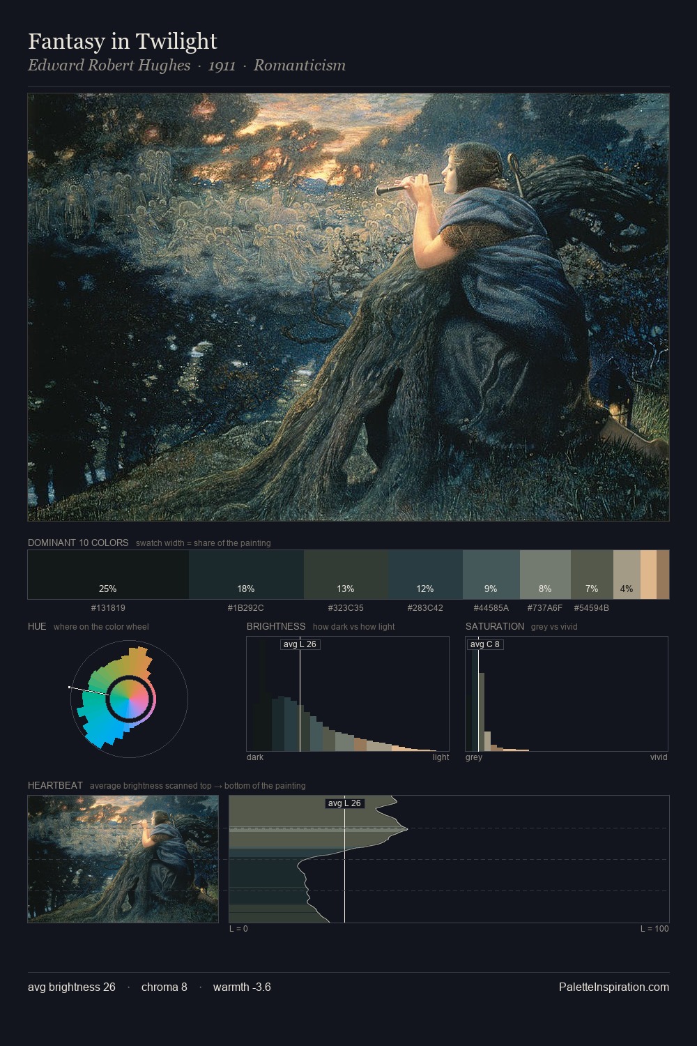Pick the 7% swatch for #54594B

592,575
